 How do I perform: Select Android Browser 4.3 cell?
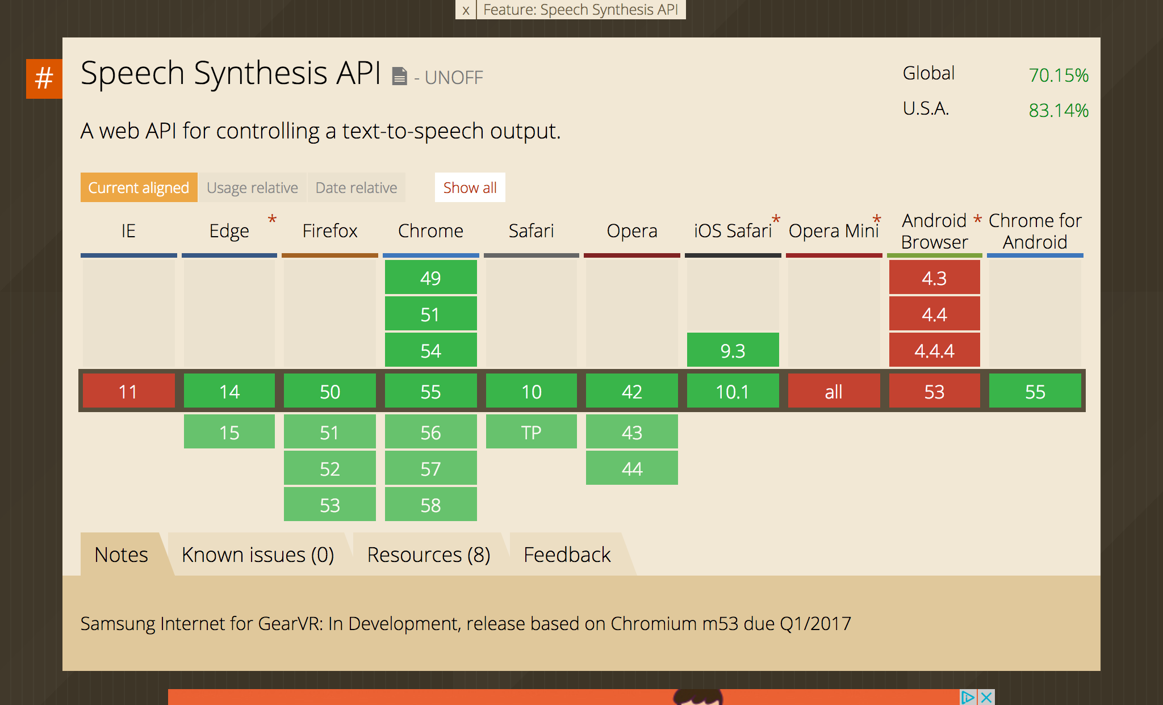click(x=934, y=278)
